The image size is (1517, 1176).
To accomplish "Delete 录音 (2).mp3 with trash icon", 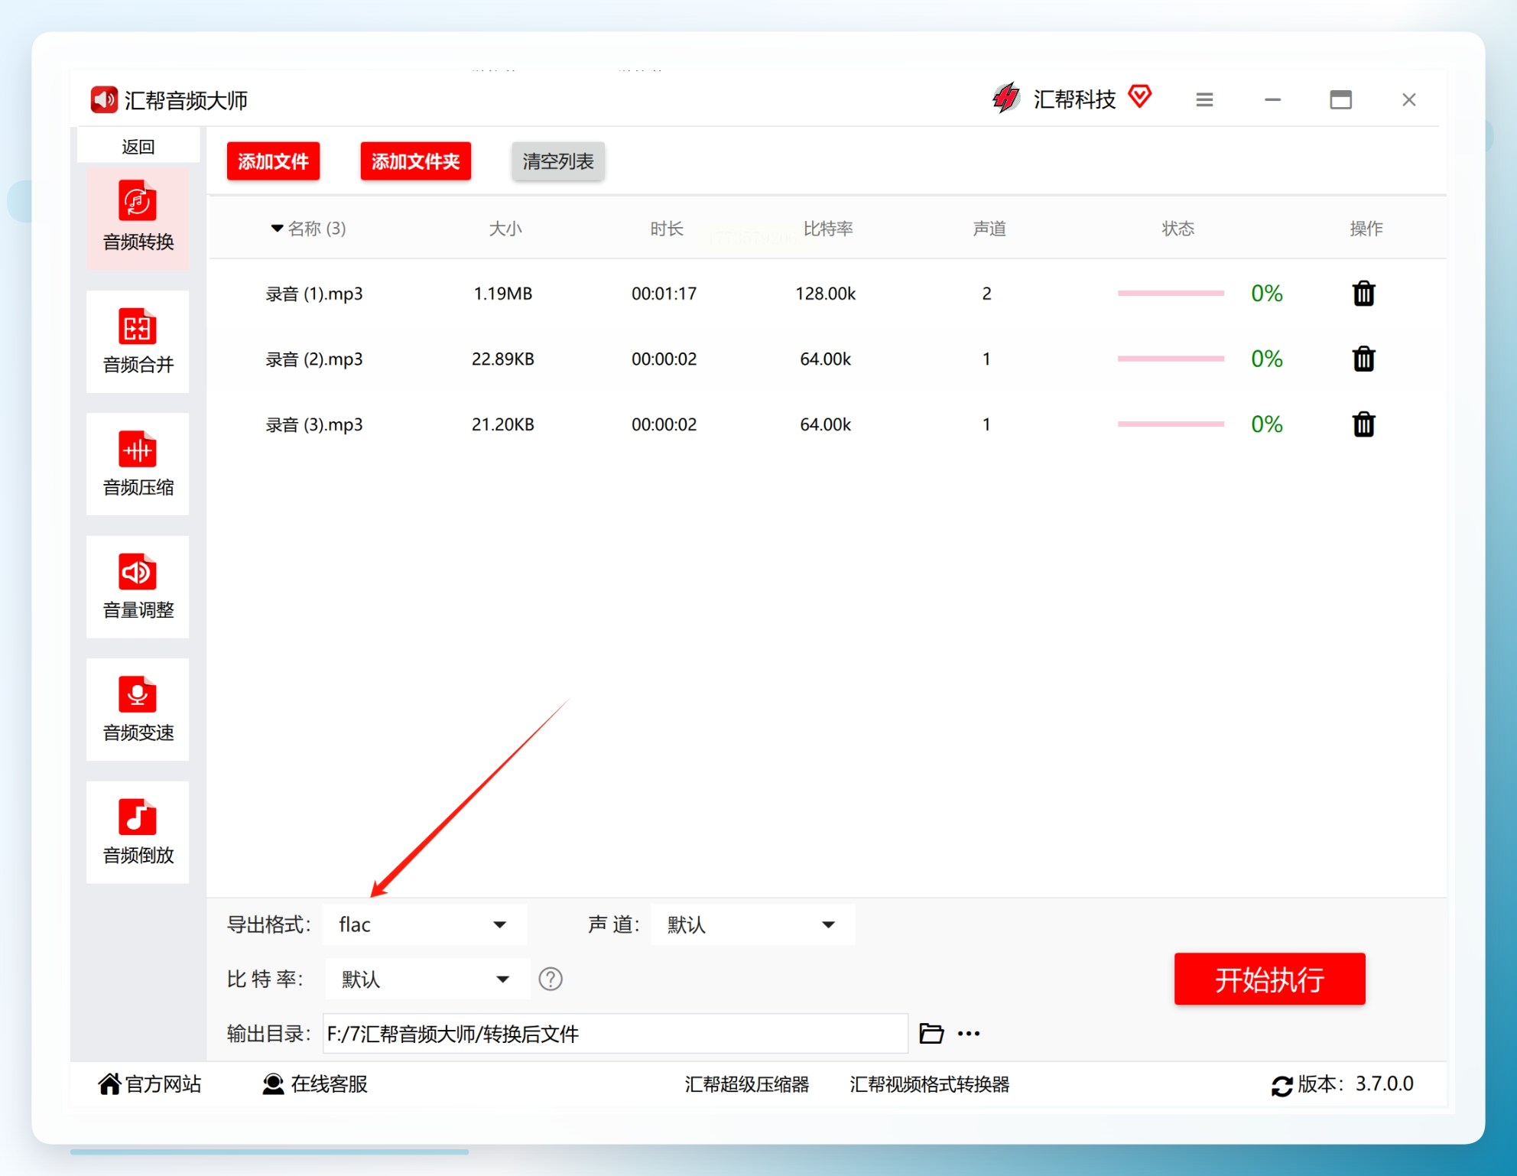I will (x=1363, y=359).
